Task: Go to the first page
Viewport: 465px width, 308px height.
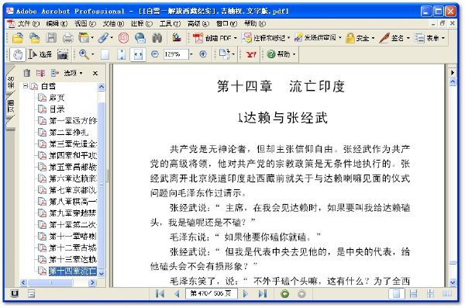Action: pyautogui.click(x=160, y=294)
